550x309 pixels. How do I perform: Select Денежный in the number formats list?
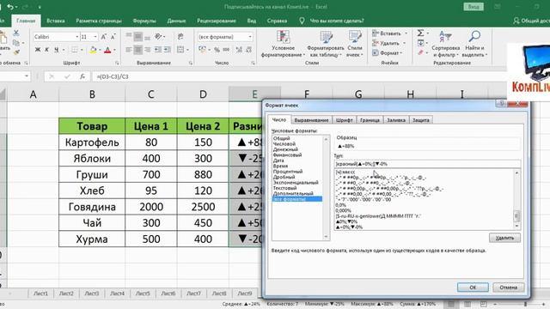click(285, 149)
